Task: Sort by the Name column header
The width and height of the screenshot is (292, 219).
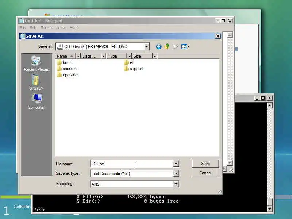Action: pos(65,56)
